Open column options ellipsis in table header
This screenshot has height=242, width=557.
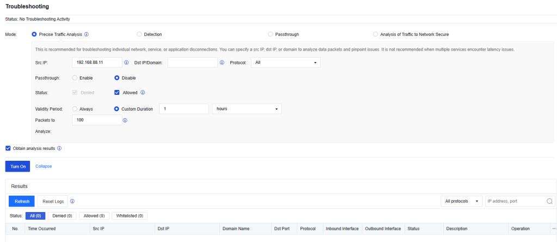pyautogui.click(x=554, y=228)
